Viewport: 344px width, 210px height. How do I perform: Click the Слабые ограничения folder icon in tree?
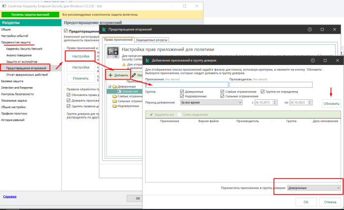pos(115,96)
